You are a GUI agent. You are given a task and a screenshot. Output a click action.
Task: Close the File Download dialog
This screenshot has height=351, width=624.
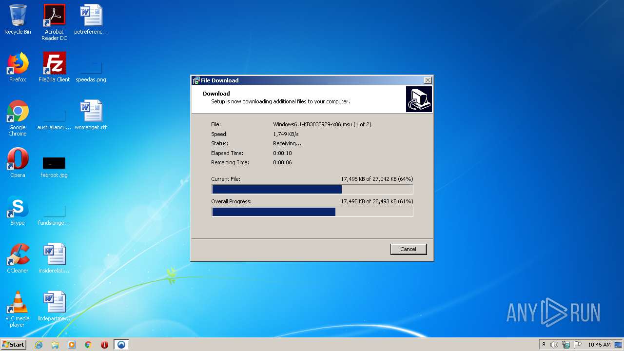click(428, 80)
